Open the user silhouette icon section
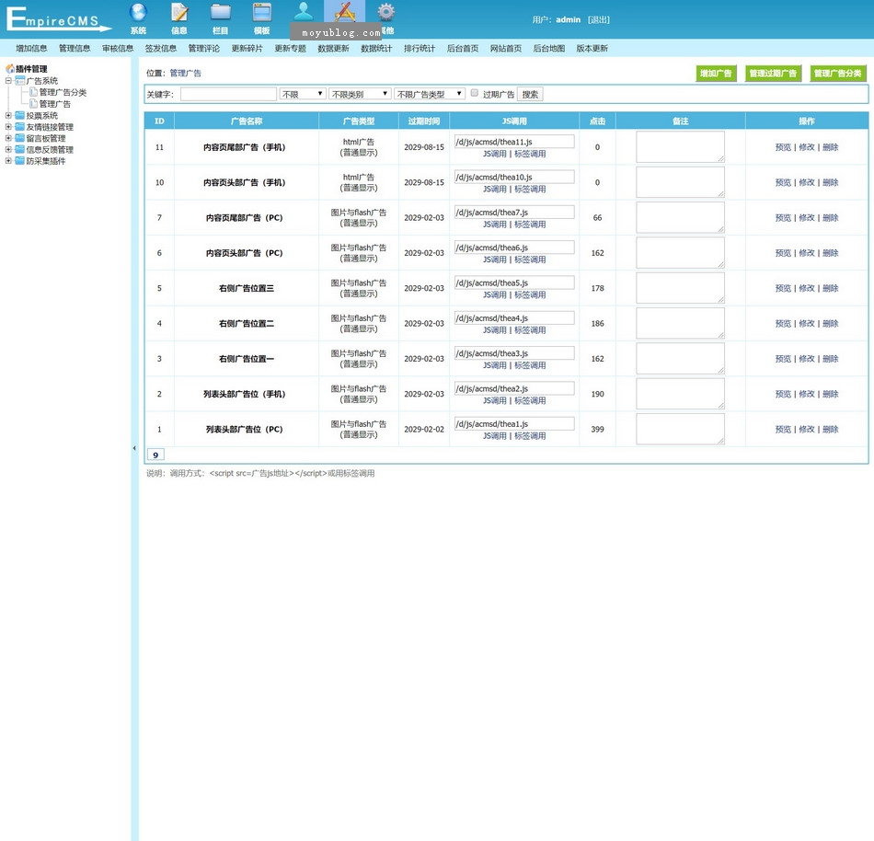Viewport: 874px width, 841px height. [x=304, y=12]
